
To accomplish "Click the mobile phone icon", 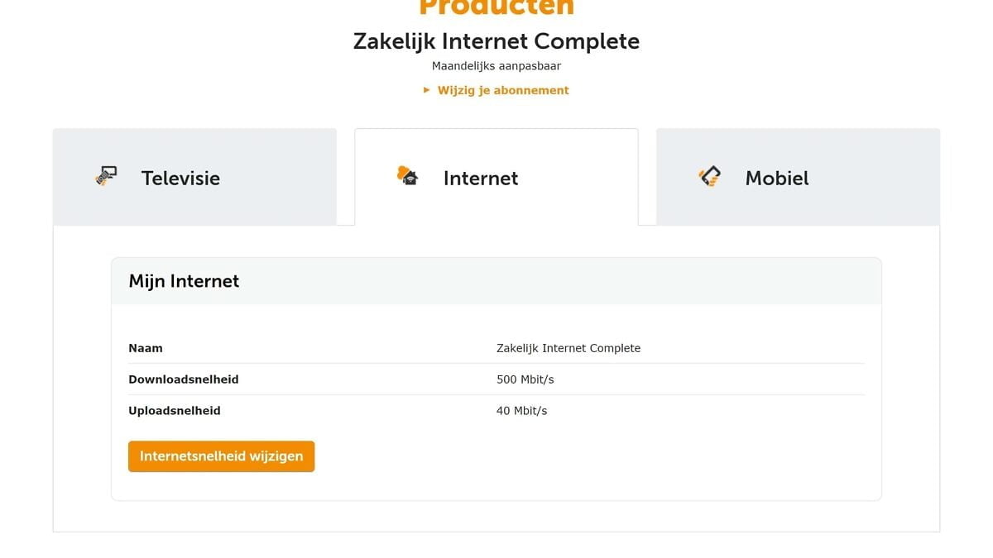I will coord(709,176).
